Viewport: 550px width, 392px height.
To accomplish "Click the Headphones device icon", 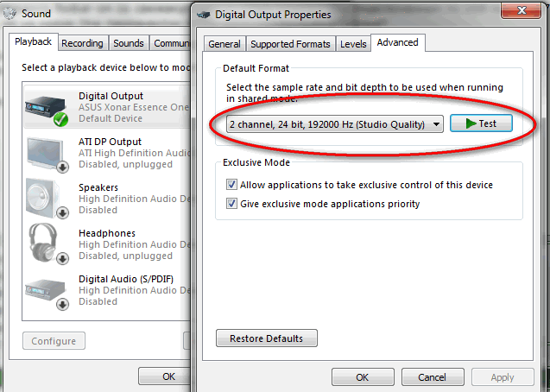I will point(47,244).
